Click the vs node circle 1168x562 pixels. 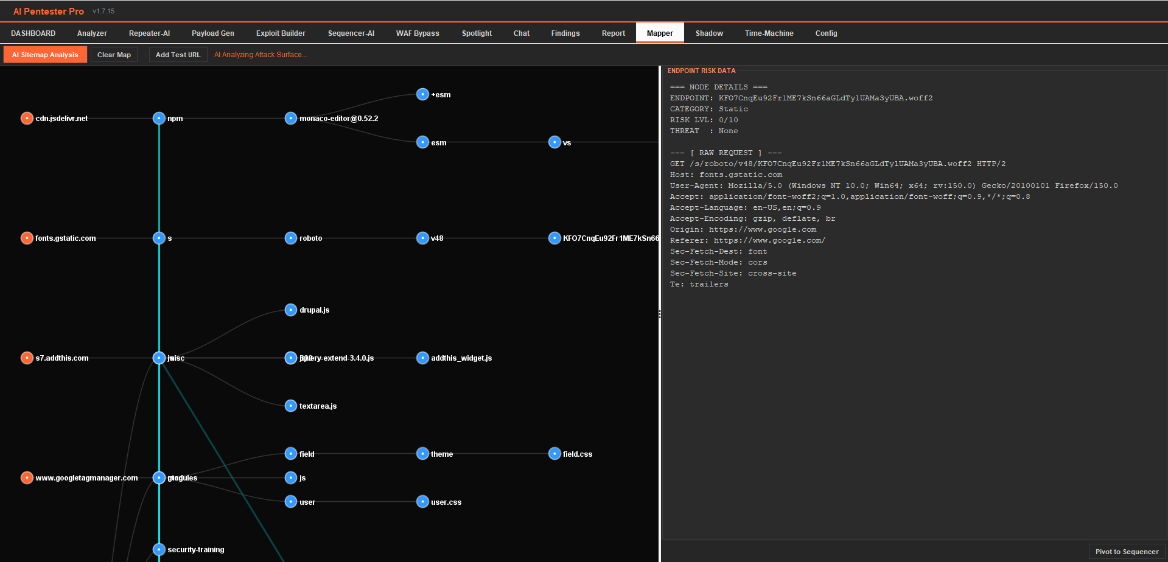(554, 142)
